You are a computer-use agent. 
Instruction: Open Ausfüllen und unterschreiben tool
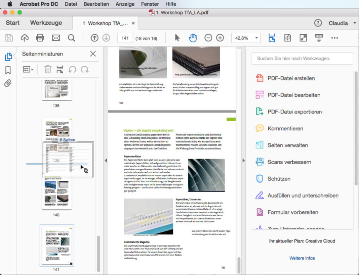click(x=297, y=196)
